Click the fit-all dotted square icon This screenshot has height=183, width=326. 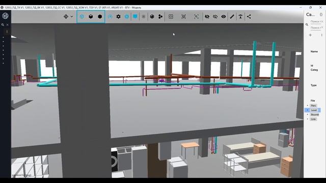click(171, 17)
